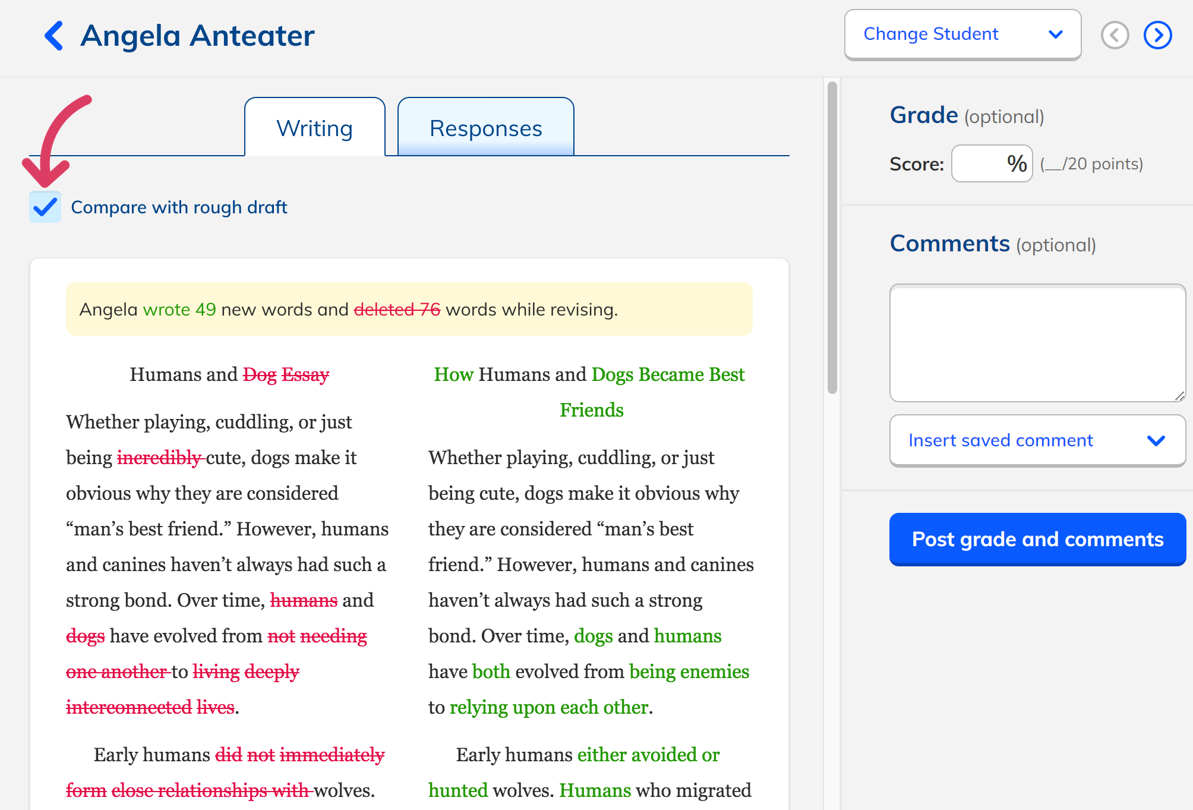Click the struck-through word 'incredibly'

coord(159,458)
